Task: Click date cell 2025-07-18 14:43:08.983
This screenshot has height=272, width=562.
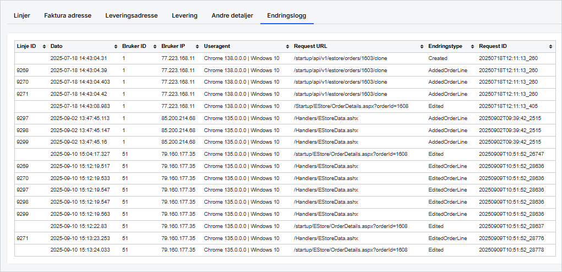Action: pyautogui.click(x=80, y=106)
